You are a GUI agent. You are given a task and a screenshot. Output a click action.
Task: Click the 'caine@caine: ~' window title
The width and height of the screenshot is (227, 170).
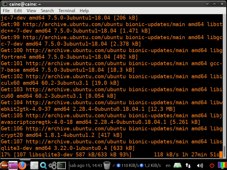coord(25,4)
